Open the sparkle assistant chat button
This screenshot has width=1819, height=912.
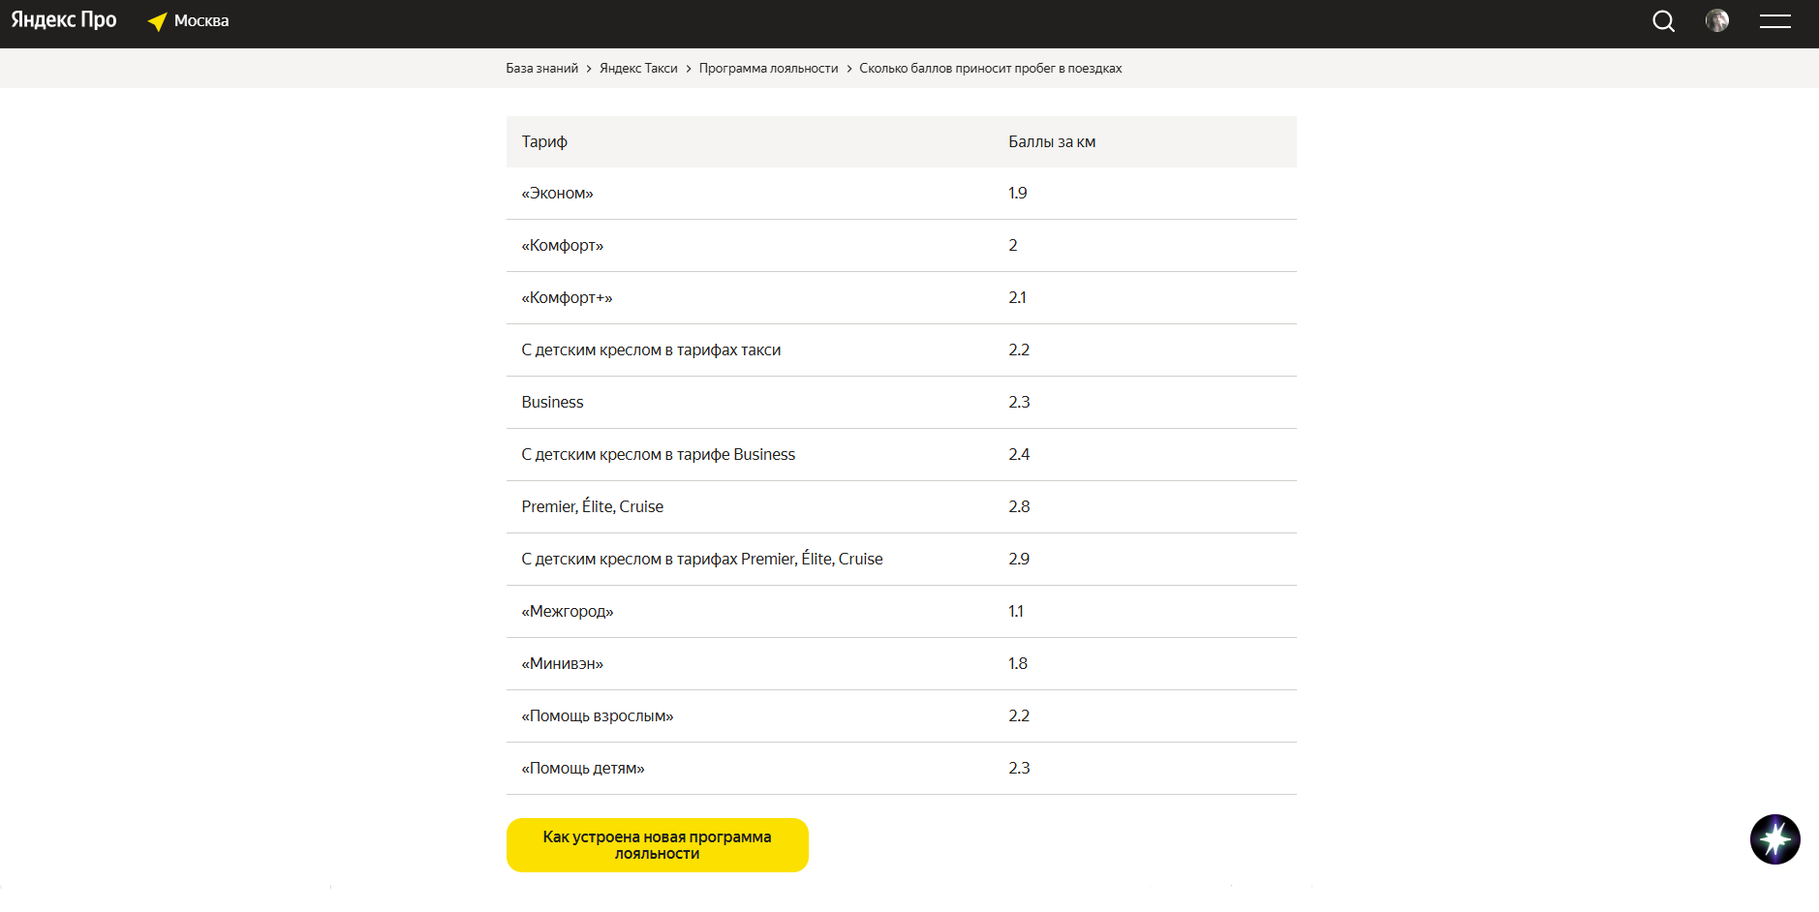pos(1774,839)
